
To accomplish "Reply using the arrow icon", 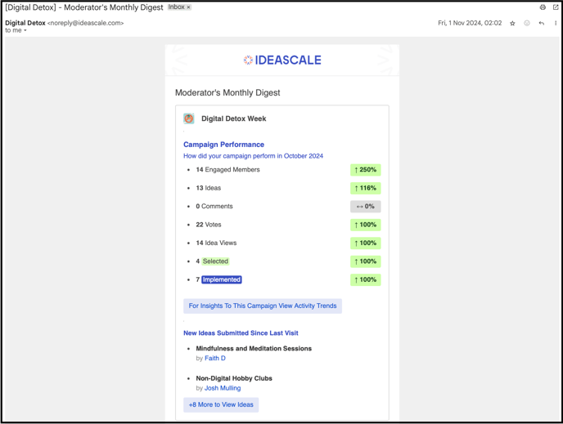I will [542, 24].
